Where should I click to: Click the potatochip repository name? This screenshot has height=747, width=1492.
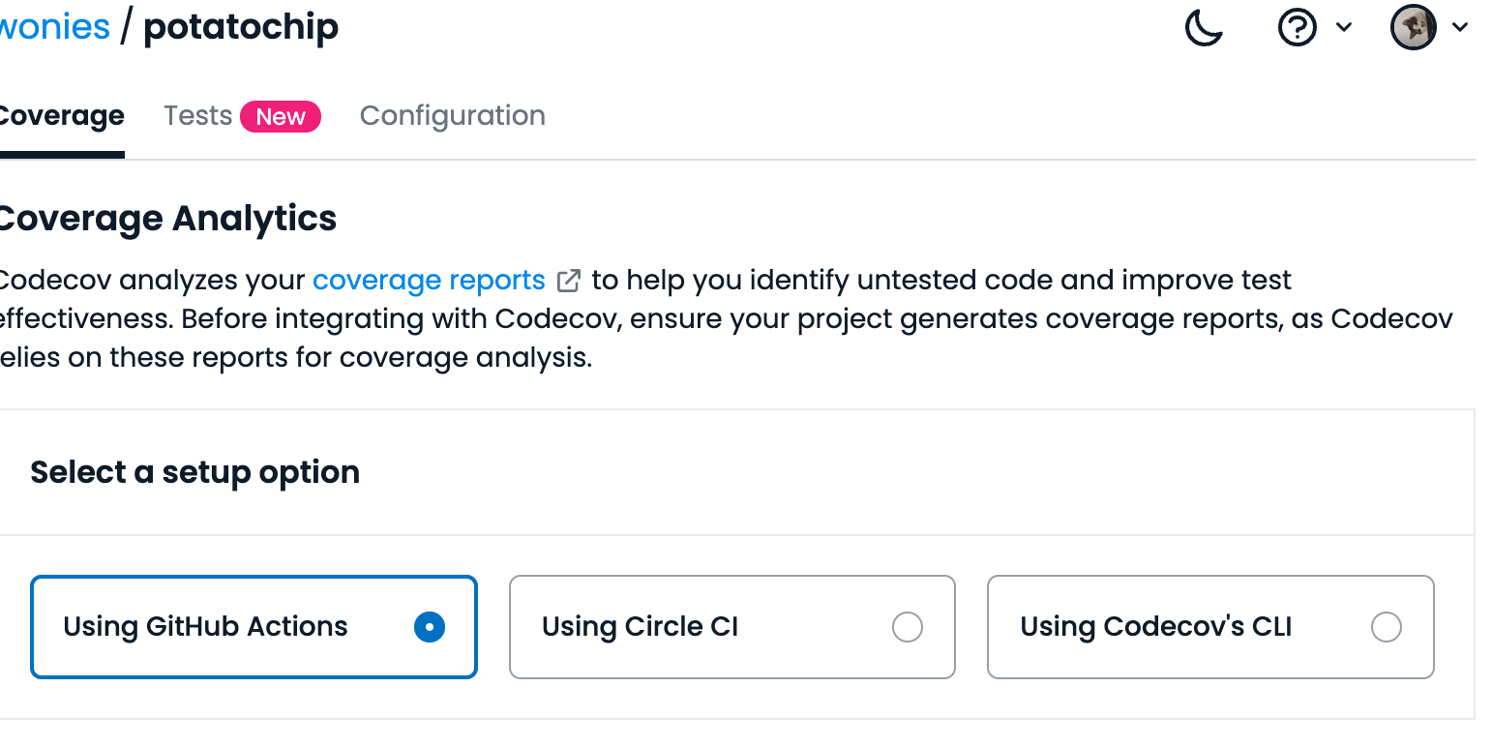tap(241, 27)
